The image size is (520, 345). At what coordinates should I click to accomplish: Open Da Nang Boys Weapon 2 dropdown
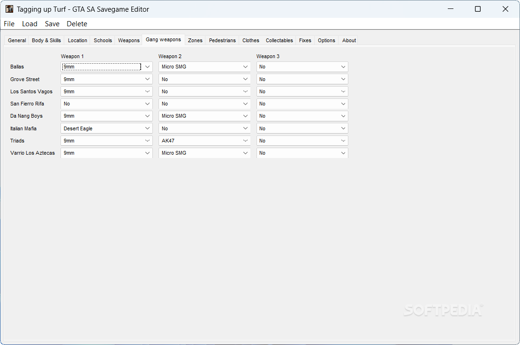(204, 116)
